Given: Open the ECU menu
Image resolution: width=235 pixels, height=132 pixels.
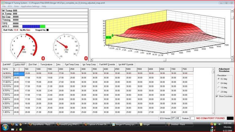Looking at the screenshot, I should (10, 6).
